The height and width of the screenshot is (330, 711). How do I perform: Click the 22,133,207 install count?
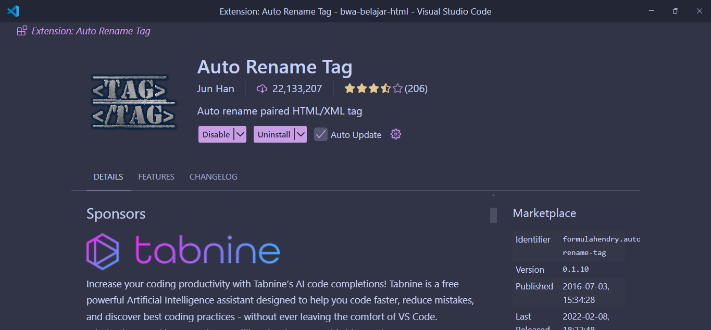click(x=297, y=88)
